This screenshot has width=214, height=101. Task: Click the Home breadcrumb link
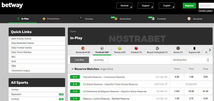click(73, 31)
